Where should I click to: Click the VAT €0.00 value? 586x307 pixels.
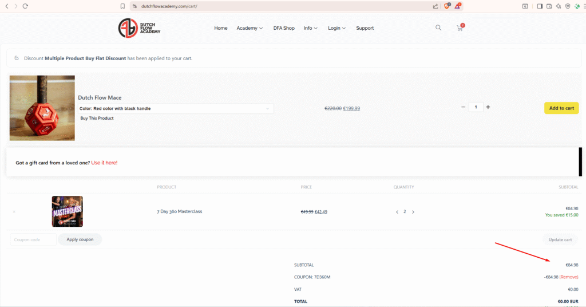[573, 289]
